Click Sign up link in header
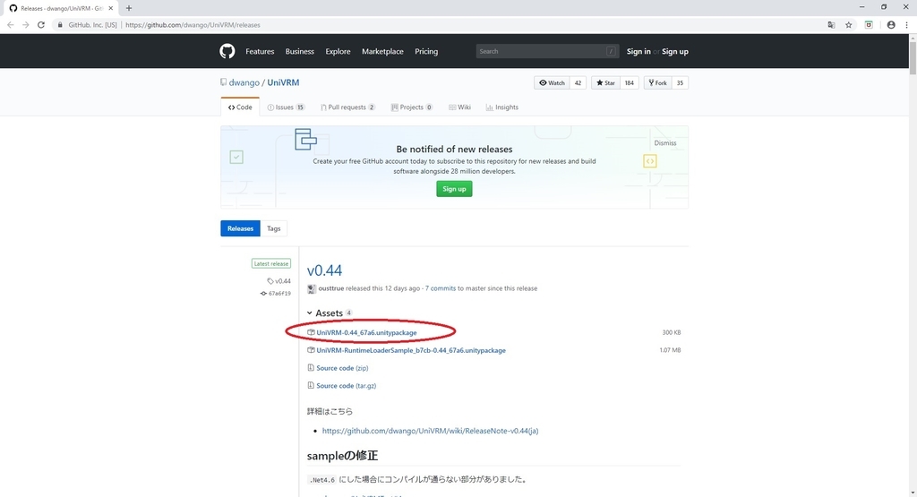This screenshot has width=917, height=497. [675, 51]
